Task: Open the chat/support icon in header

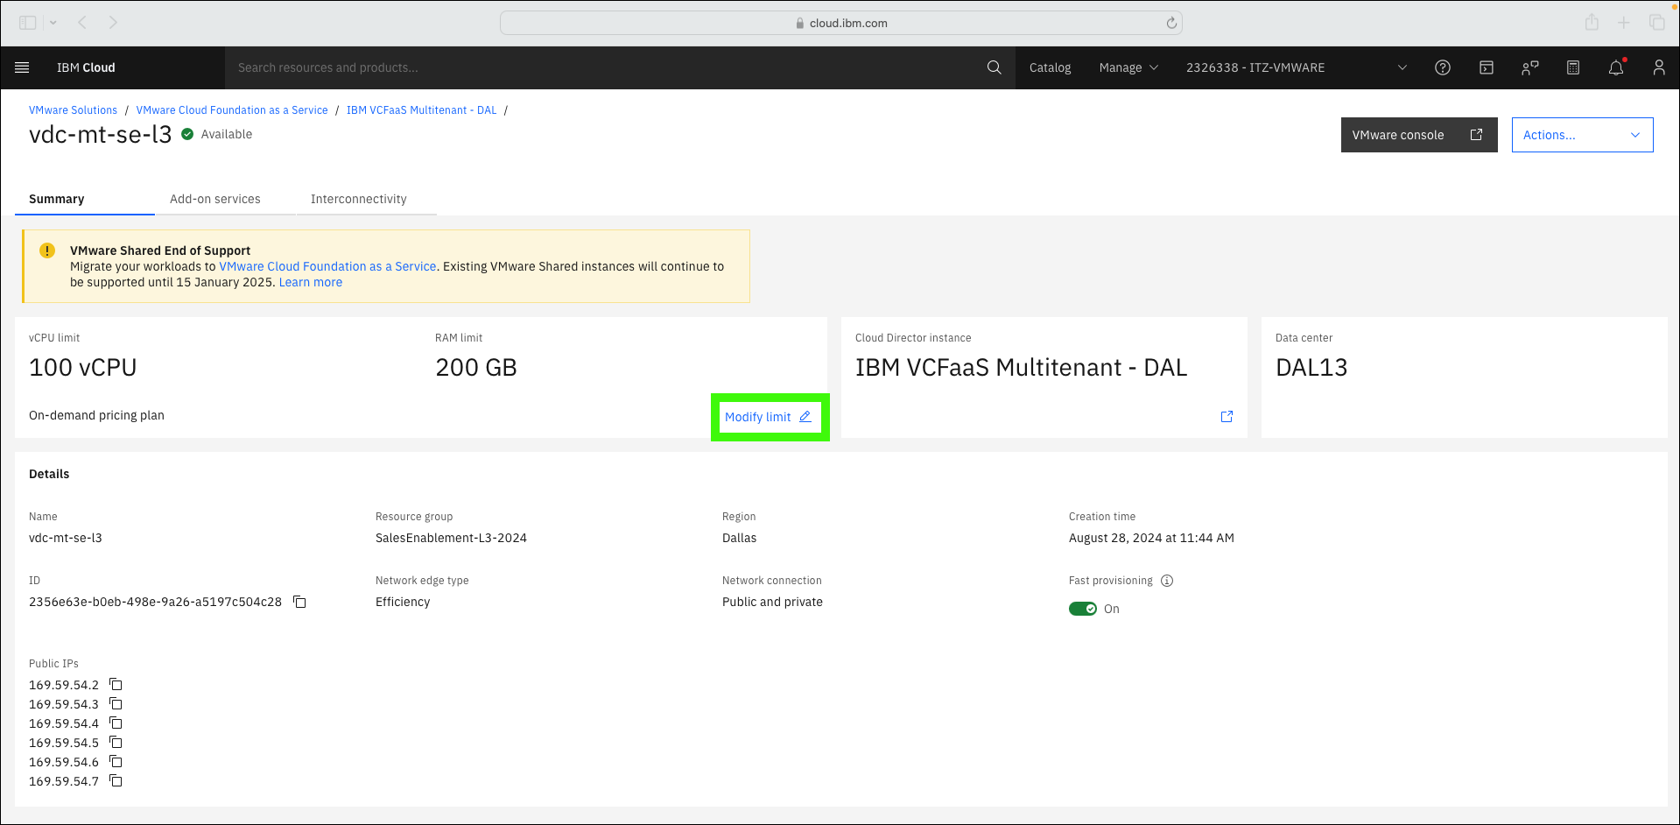Action: [1529, 67]
